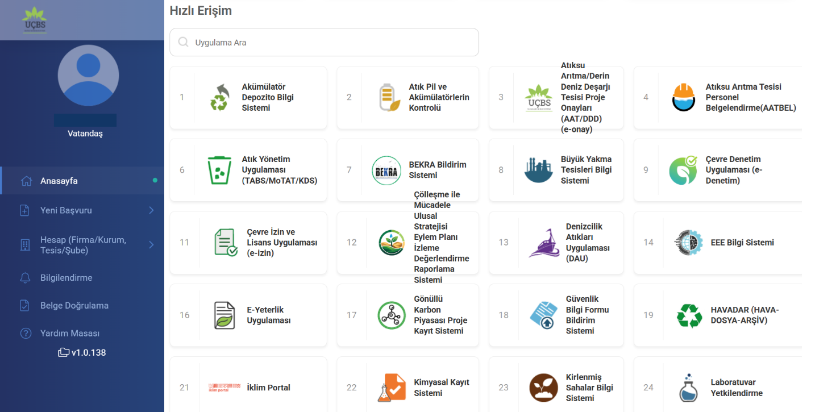
Task: Click the EEE Bilgi Sistemi gear icon
Action: click(x=688, y=243)
